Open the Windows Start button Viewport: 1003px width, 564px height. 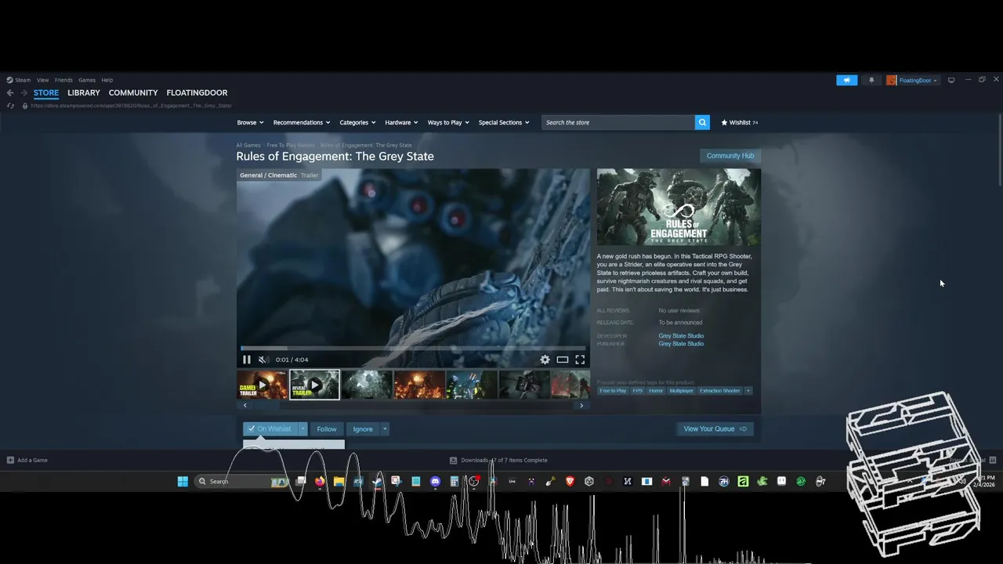tap(183, 481)
